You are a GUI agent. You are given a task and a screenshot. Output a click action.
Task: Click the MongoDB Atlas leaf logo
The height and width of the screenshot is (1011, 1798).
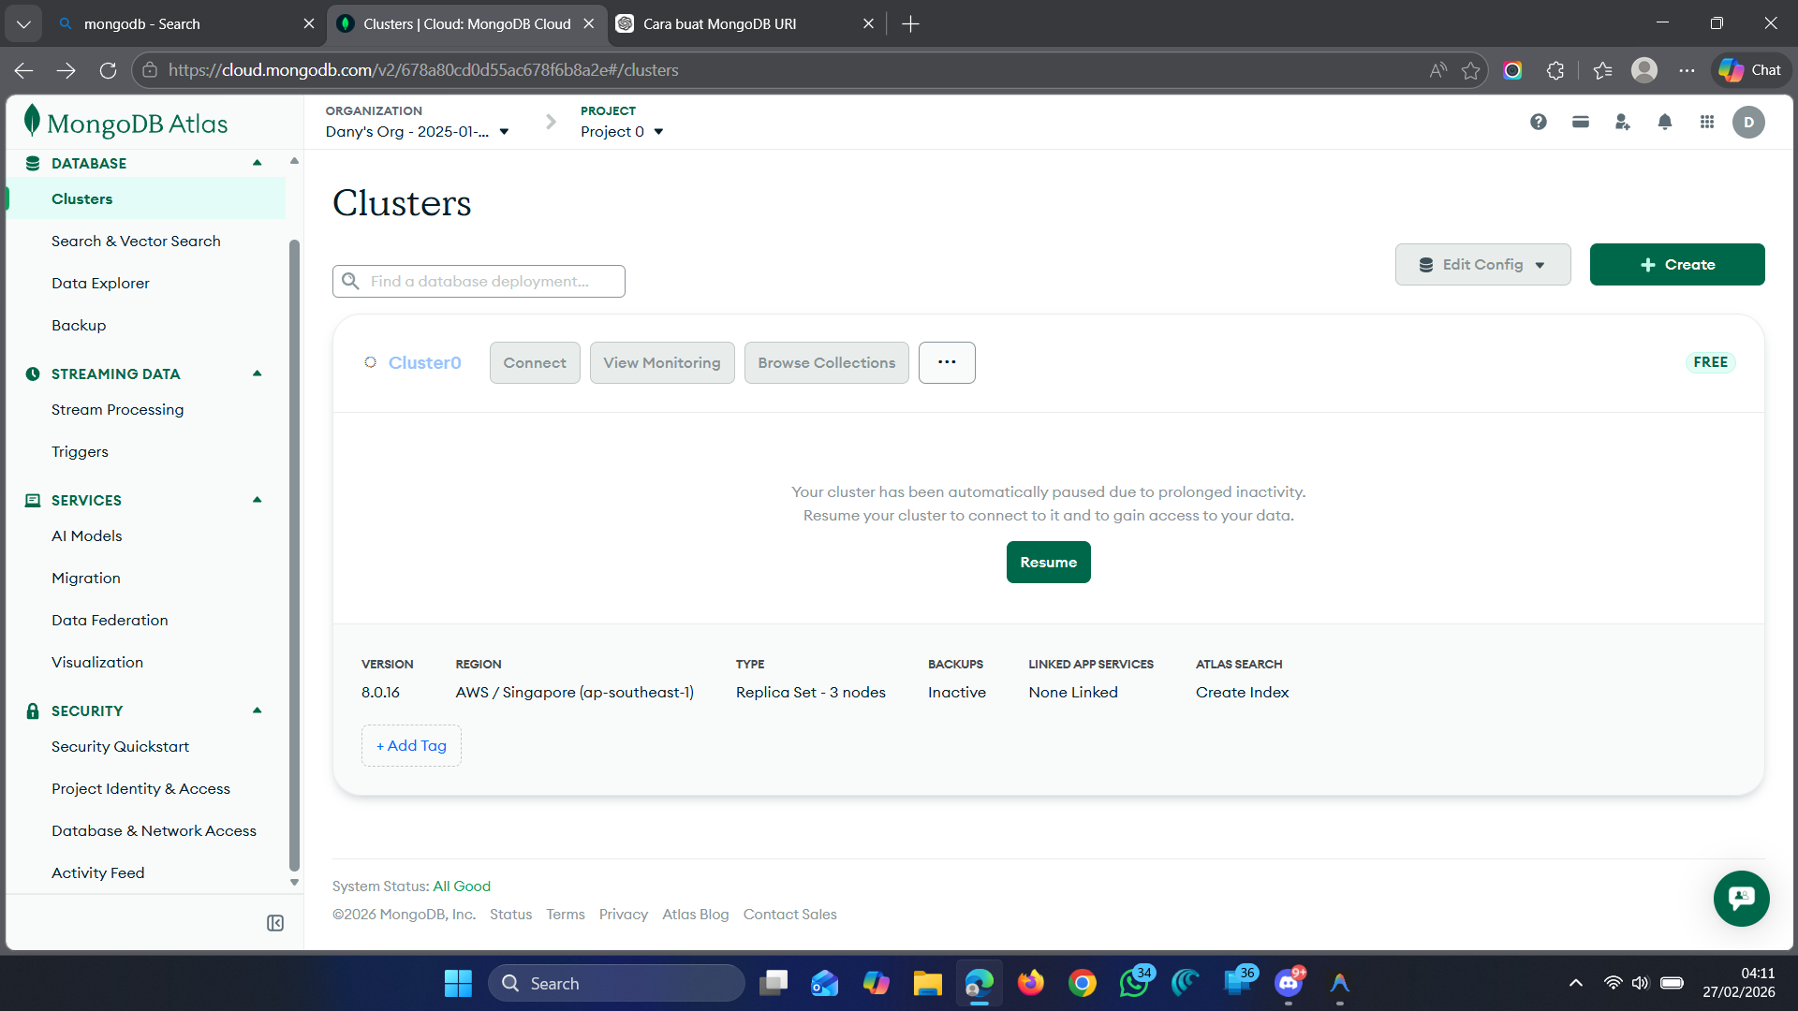coord(33,122)
